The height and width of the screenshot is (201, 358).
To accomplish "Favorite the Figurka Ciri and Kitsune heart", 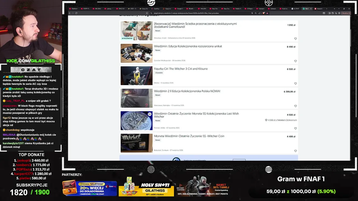I will 295,83.
